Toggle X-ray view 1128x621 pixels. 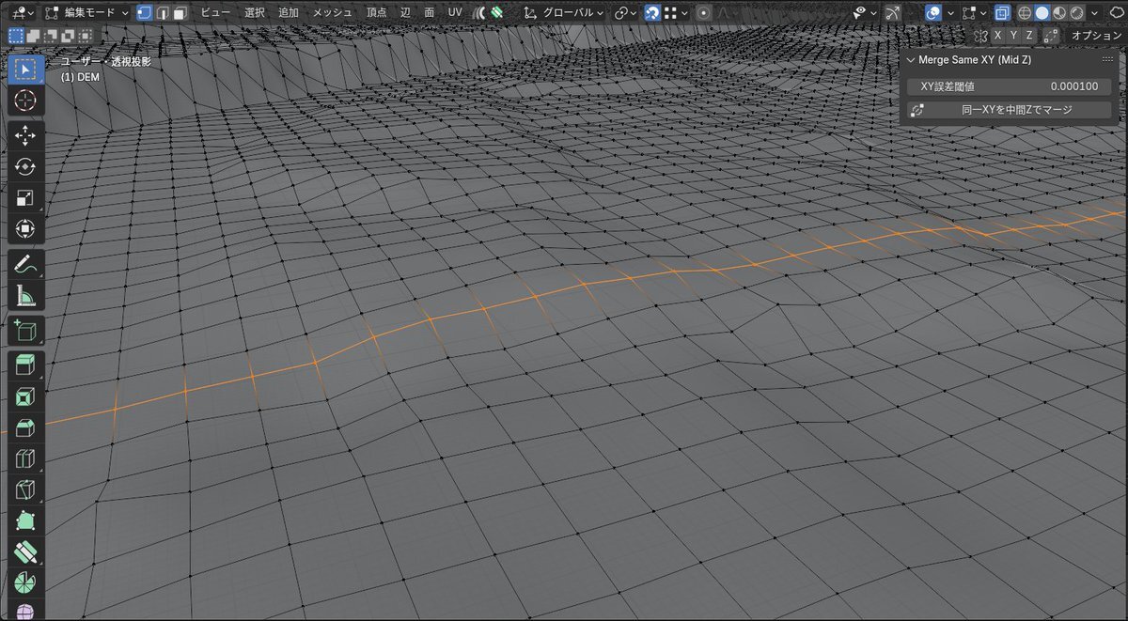pyautogui.click(x=1002, y=13)
